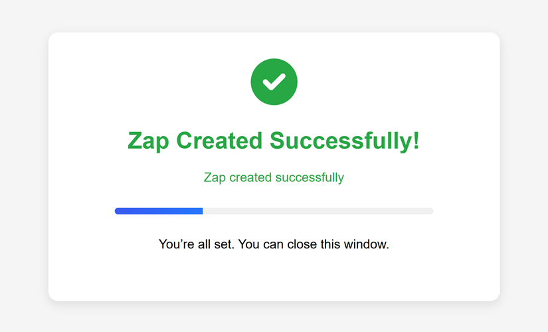Click where blue progress meets the gray track
Viewport: 548px width, 332px height.
pos(203,211)
